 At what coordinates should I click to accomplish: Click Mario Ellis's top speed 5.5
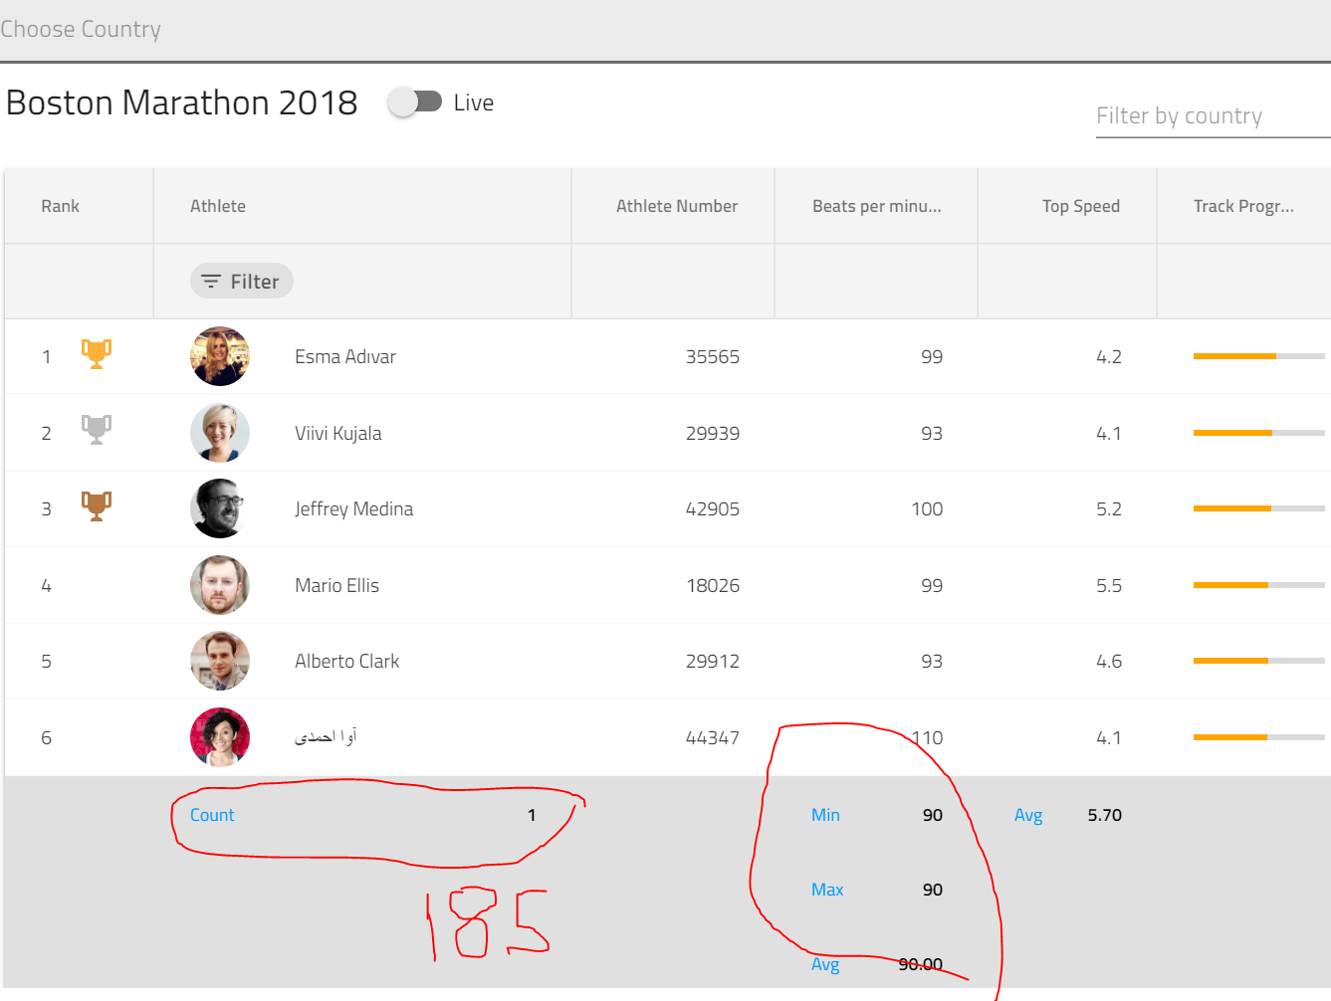pos(1109,585)
